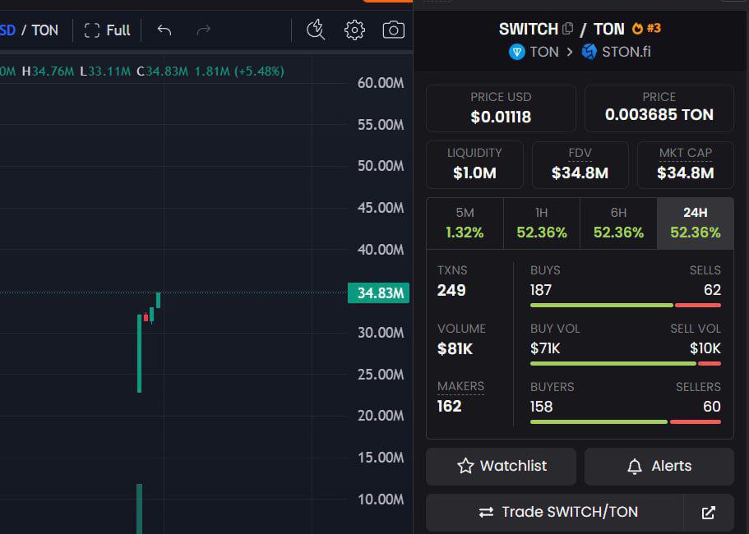The image size is (749, 534).
Task: Undo last chart action arrow
Action: (x=164, y=30)
